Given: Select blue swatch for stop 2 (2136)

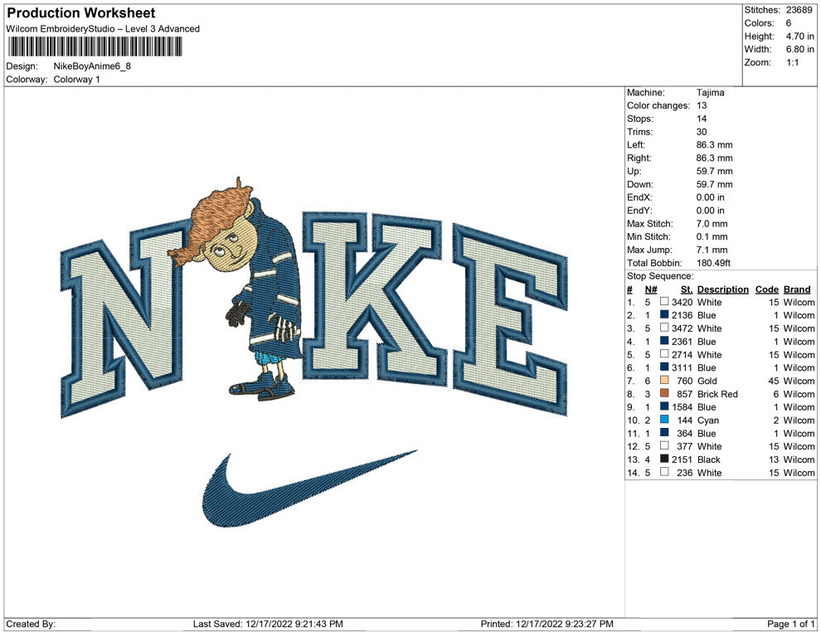Looking at the screenshot, I should pos(664,315).
